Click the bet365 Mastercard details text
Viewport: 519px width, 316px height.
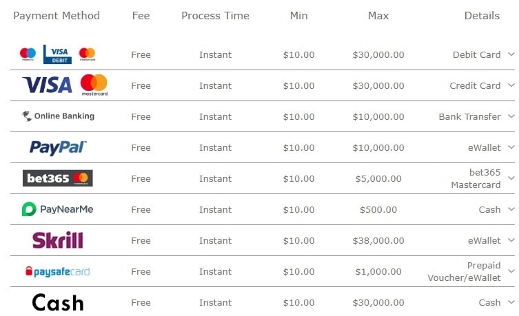click(476, 178)
